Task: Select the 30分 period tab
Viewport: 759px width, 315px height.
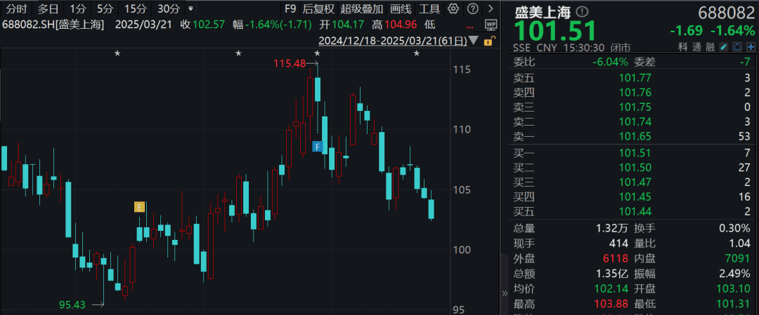Action: [169, 8]
